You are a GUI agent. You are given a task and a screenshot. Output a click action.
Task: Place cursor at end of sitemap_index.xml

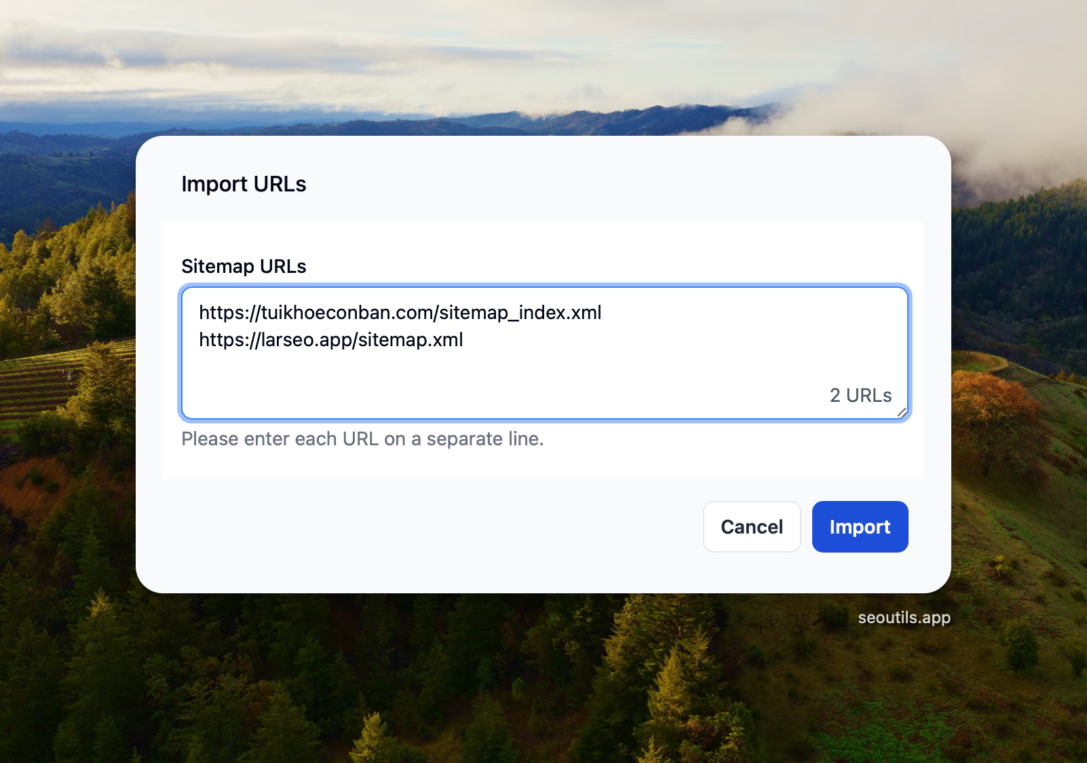[603, 312]
